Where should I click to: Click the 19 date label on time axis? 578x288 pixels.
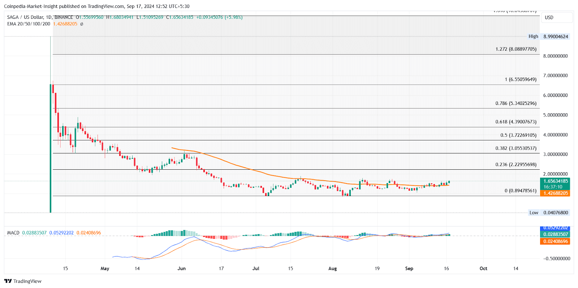click(377, 268)
